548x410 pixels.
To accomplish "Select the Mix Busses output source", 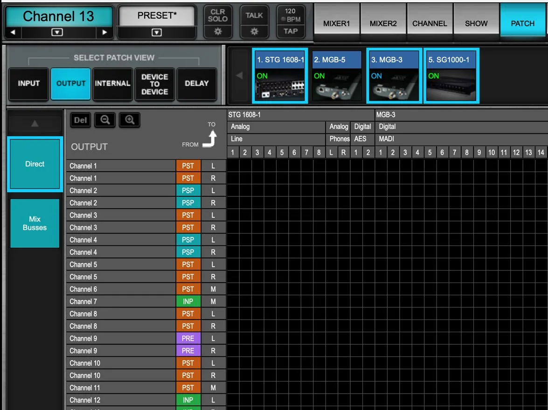I will click(35, 223).
